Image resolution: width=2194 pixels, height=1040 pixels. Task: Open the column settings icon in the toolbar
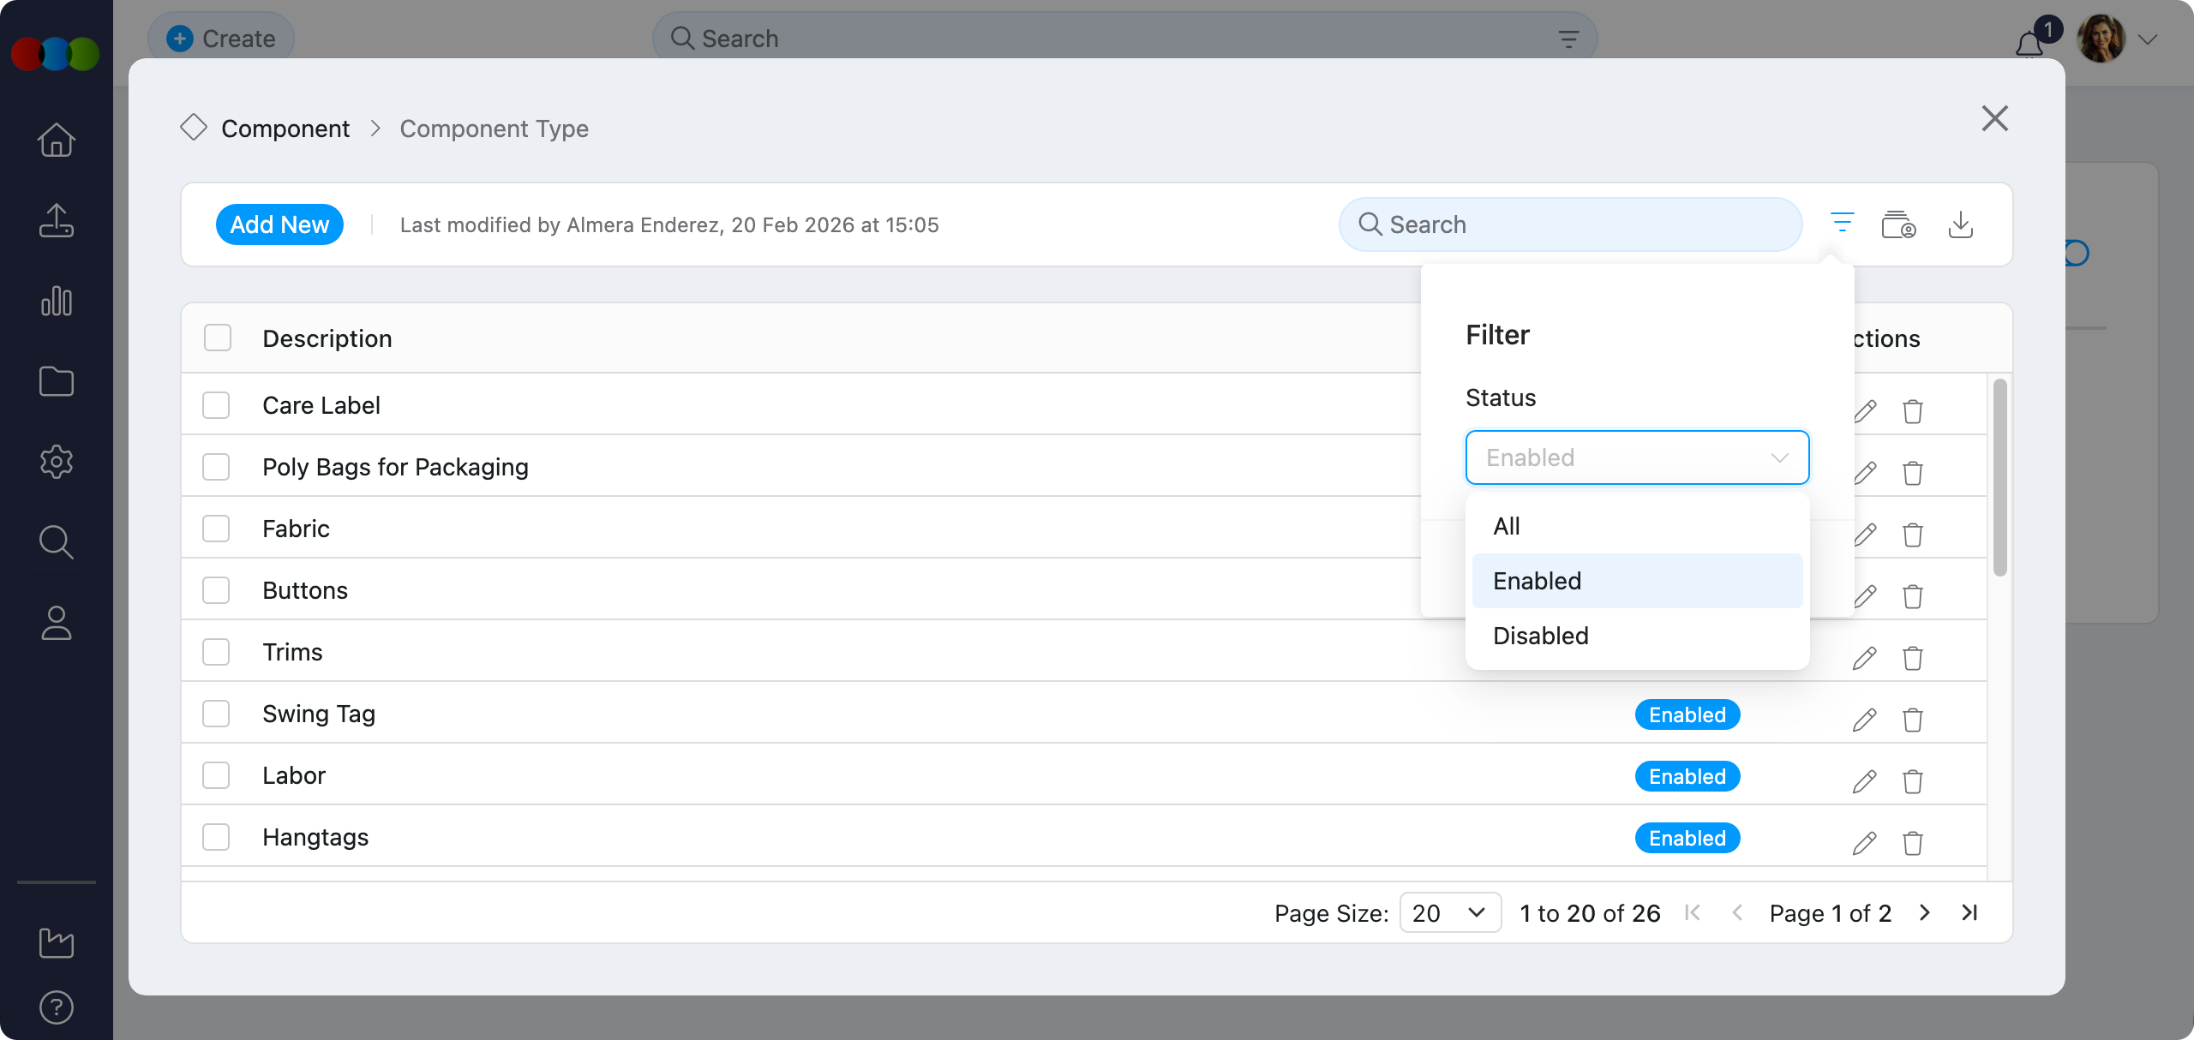[x=1898, y=224]
